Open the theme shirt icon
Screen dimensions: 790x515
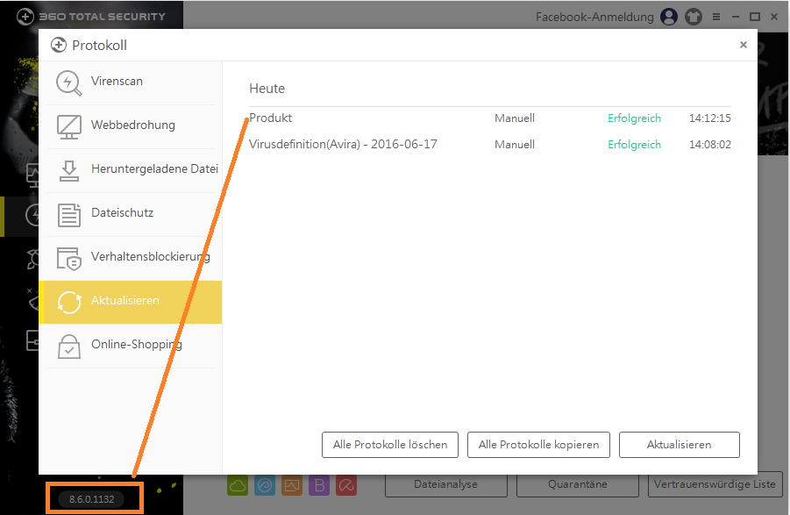coord(694,17)
